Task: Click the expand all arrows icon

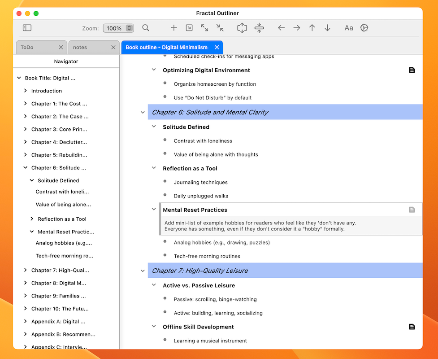Action: coord(204,28)
